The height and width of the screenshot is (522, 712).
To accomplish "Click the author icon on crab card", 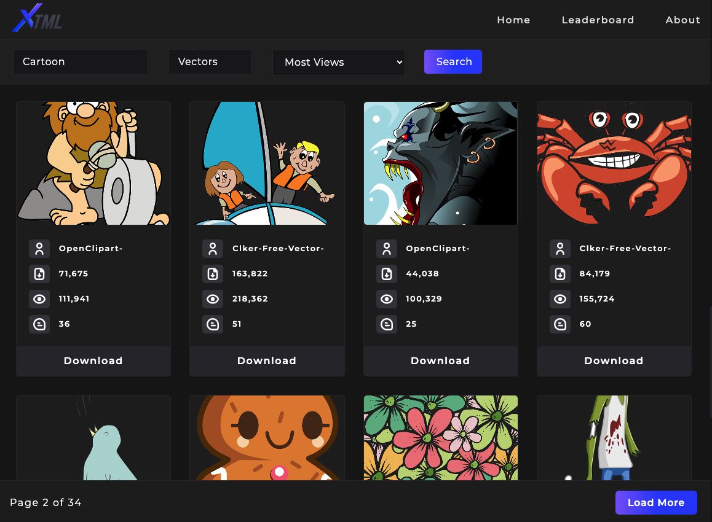I will point(560,249).
